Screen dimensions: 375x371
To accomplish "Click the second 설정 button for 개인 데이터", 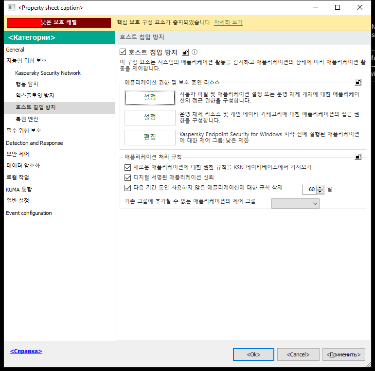I will pyautogui.click(x=150, y=117).
